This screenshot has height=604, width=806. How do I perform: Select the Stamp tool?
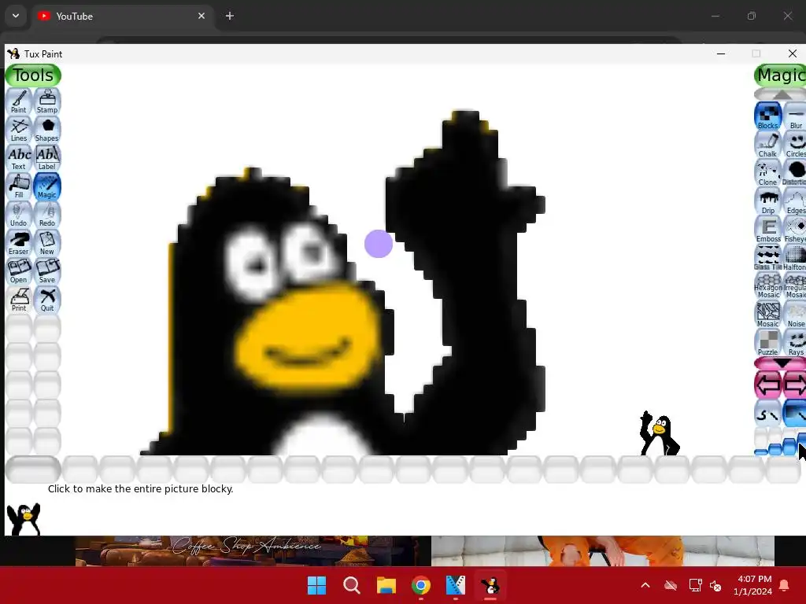coord(47,101)
